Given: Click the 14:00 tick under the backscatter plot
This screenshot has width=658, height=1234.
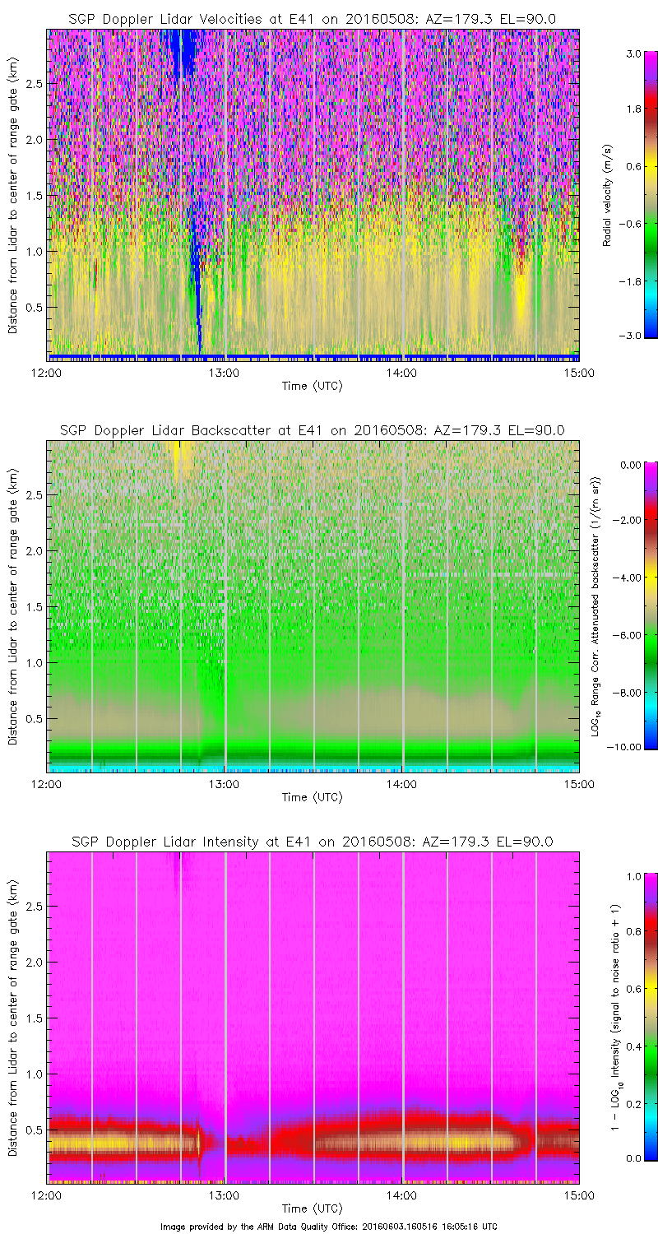Looking at the screenshot, I should pyautogui.click(x=401, y=783).
